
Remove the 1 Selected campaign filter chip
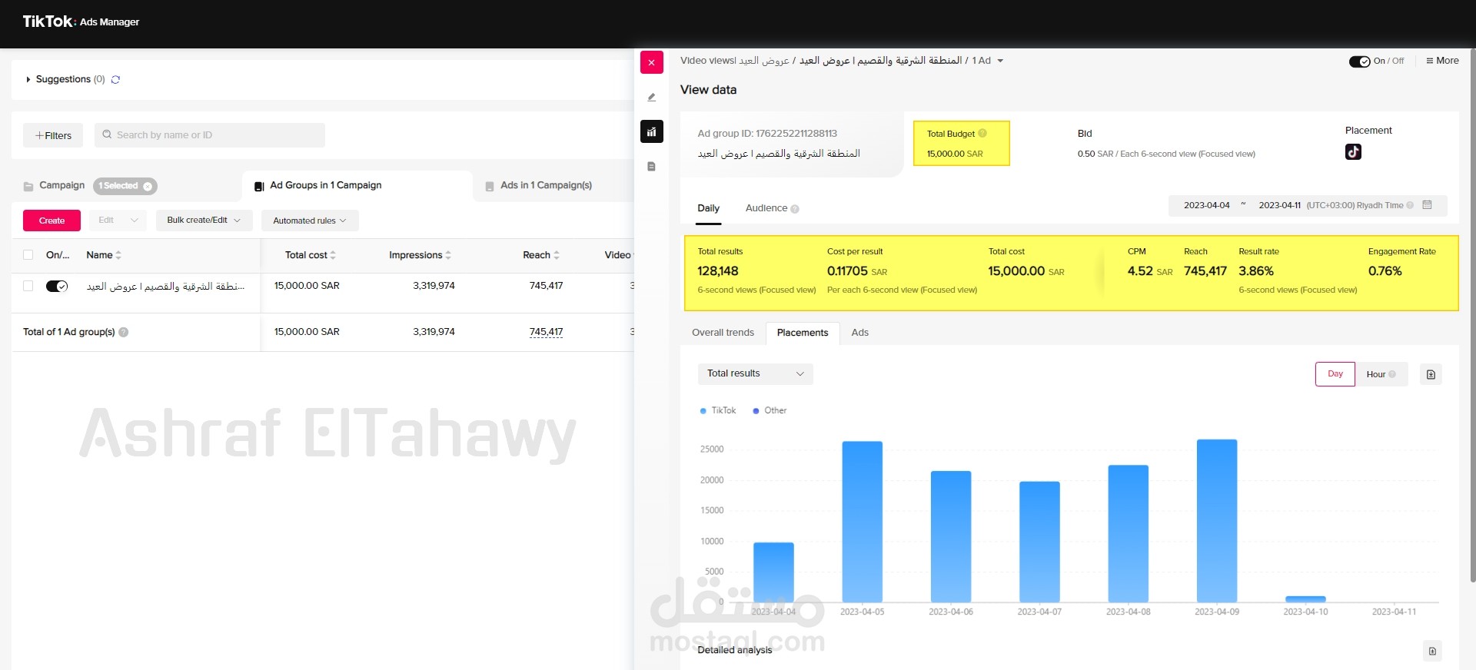pyautogui.click(x=148, y=186)
